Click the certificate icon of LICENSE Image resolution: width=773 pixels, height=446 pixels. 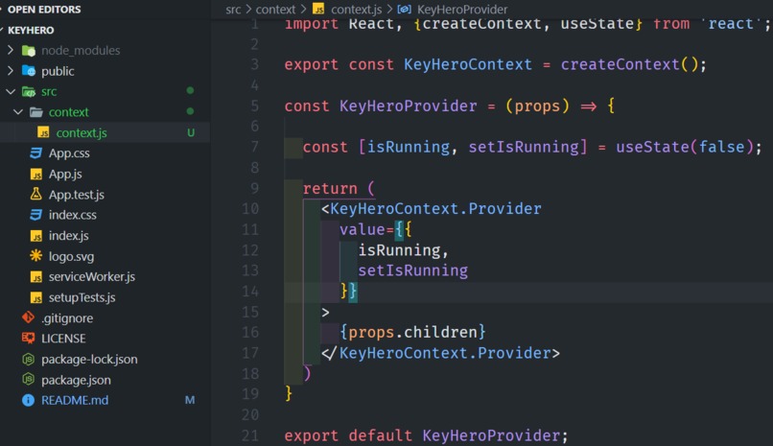coord(28,339)
